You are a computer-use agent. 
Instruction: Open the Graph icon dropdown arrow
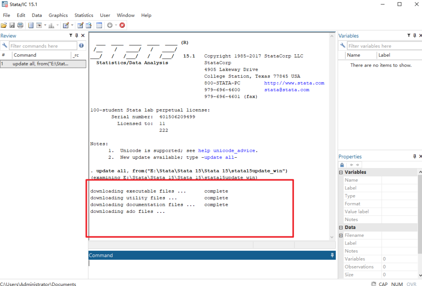(57, 25)
